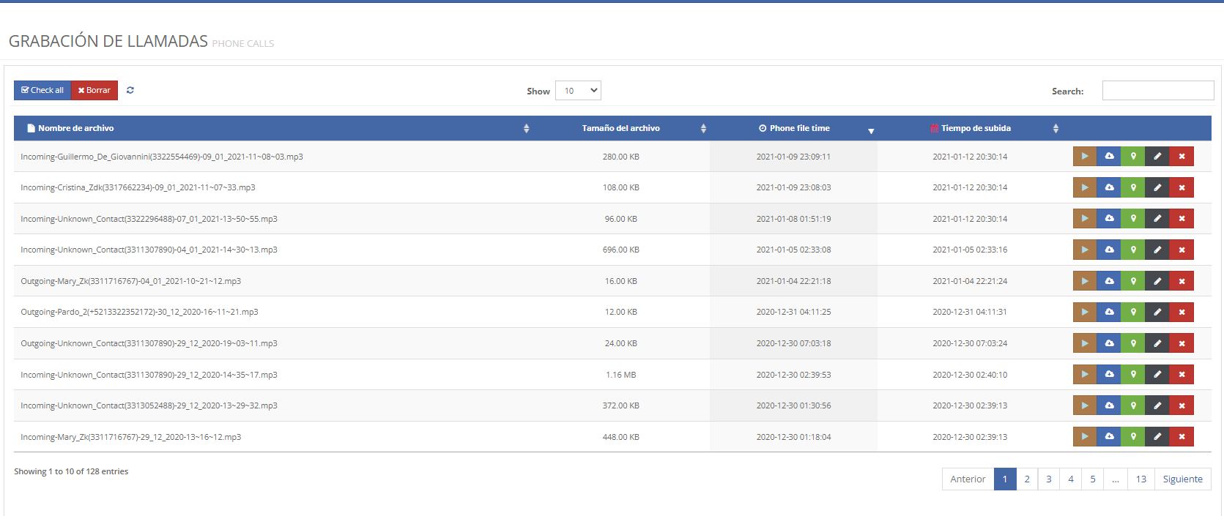Sort by Tamaño del archivo column
The image size is (1224, 516).
[x=621, y=128]
